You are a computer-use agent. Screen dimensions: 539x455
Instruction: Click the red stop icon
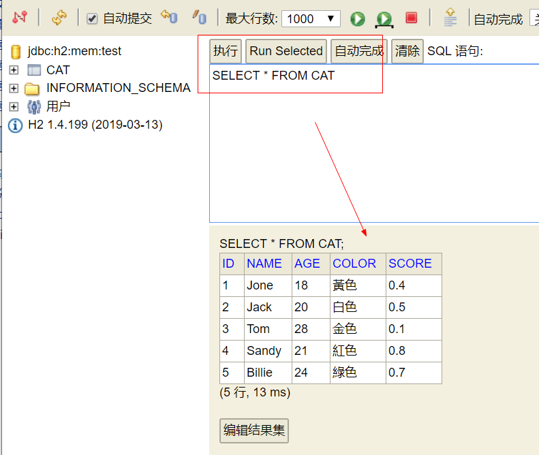(x=411, y=18)
